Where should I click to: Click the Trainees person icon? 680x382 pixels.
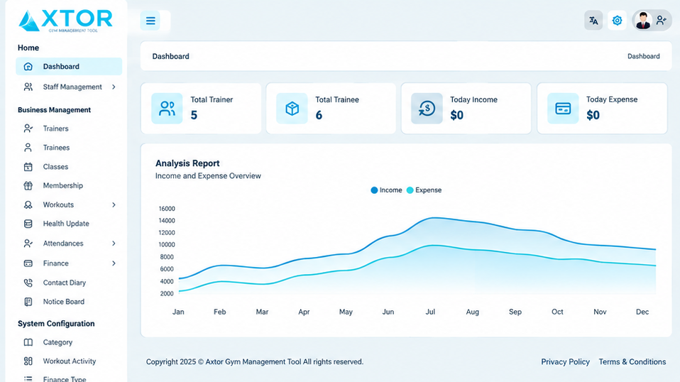coord(28,148)
